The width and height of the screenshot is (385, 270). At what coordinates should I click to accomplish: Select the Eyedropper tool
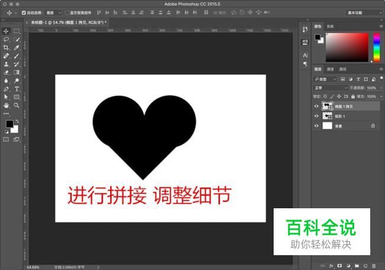coord(17,47)
